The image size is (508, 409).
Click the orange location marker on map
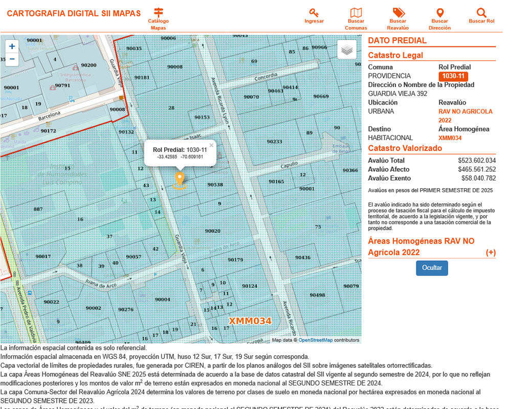click(x=180, y=180)
